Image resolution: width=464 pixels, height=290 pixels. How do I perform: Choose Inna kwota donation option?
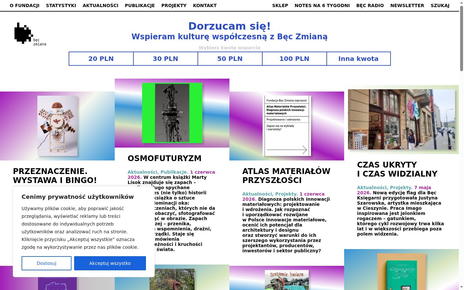click(358, 59)
